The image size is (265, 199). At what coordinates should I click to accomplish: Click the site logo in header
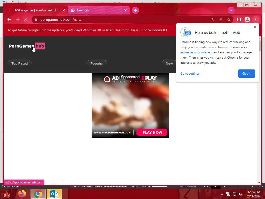click(x=27, y=46)
